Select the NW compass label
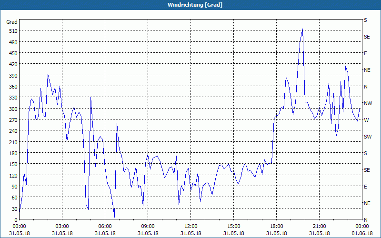The width and height of the screenshot is (381, 238). click(x=368, y=103)
